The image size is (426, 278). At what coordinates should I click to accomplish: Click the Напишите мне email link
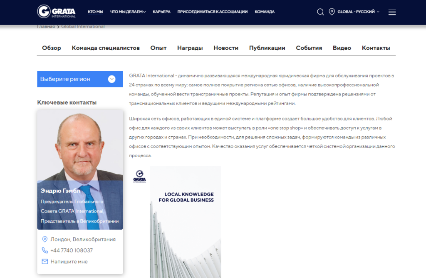[x=69, y=261]
